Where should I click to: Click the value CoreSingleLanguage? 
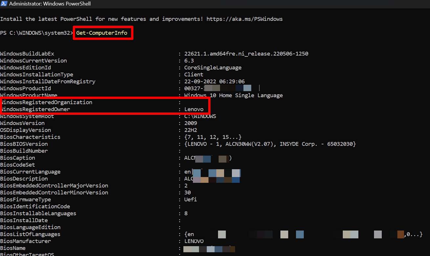(213, 67)
